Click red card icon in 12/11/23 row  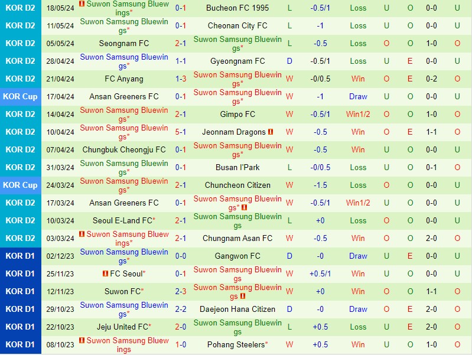(x=243, y=296)
